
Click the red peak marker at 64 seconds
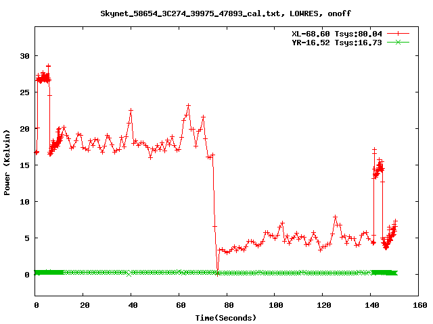[x=188, y=105]
